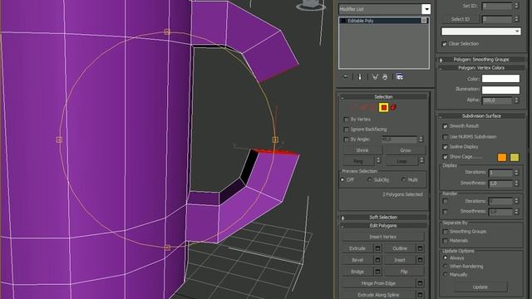Open Hinge From Edge settings icon
This screenshot has width=532, height=299.
[x=420, y=283]
